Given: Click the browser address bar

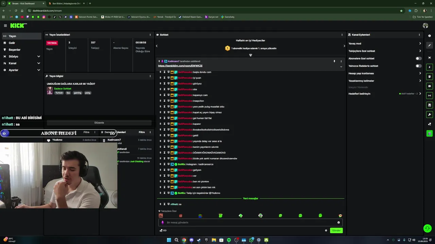Looking at the screenshot, I should coord(214,11).
